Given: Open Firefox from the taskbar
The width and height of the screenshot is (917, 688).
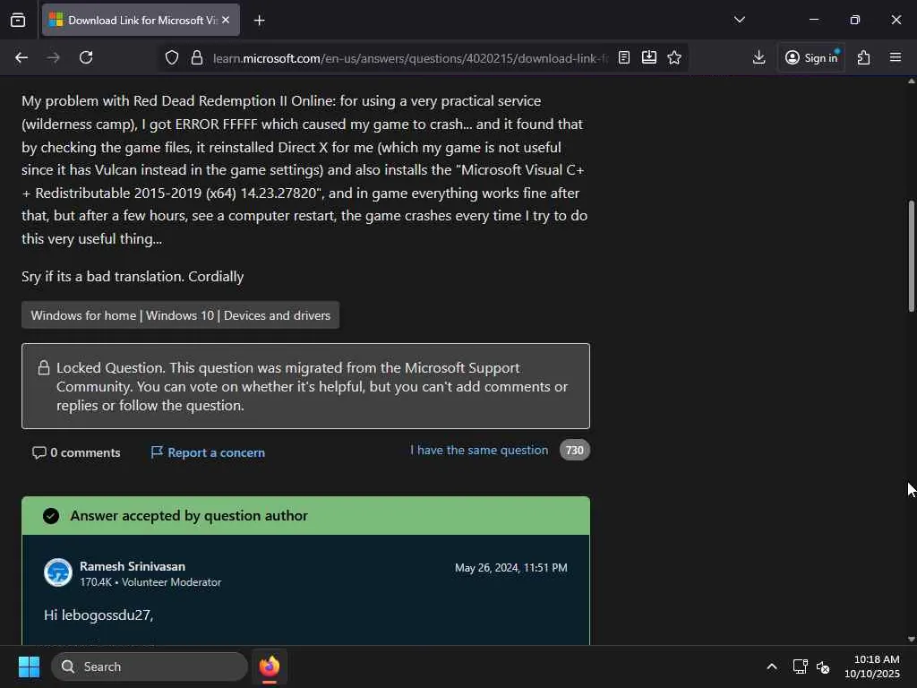Looking at the screenshot, I should (269, 666).
